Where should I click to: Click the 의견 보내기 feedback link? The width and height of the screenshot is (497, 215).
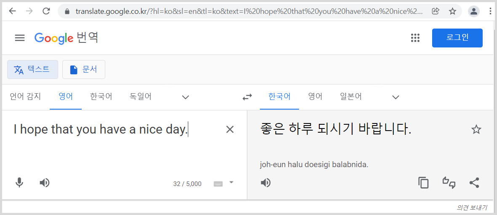tap(472, 208)
